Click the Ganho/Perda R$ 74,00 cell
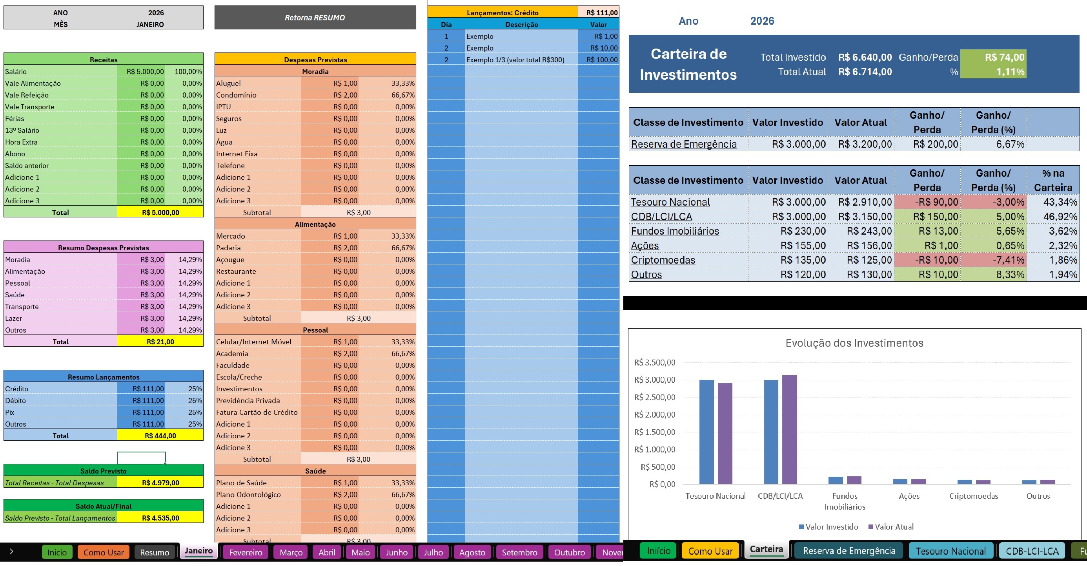The height and width of the screenshot is (566, 1087). pos(993,57)
